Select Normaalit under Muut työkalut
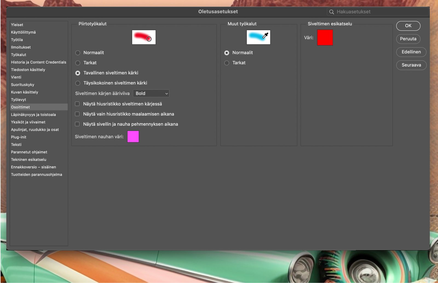Screen dimensions: 438x283 (x=227, y=53)
